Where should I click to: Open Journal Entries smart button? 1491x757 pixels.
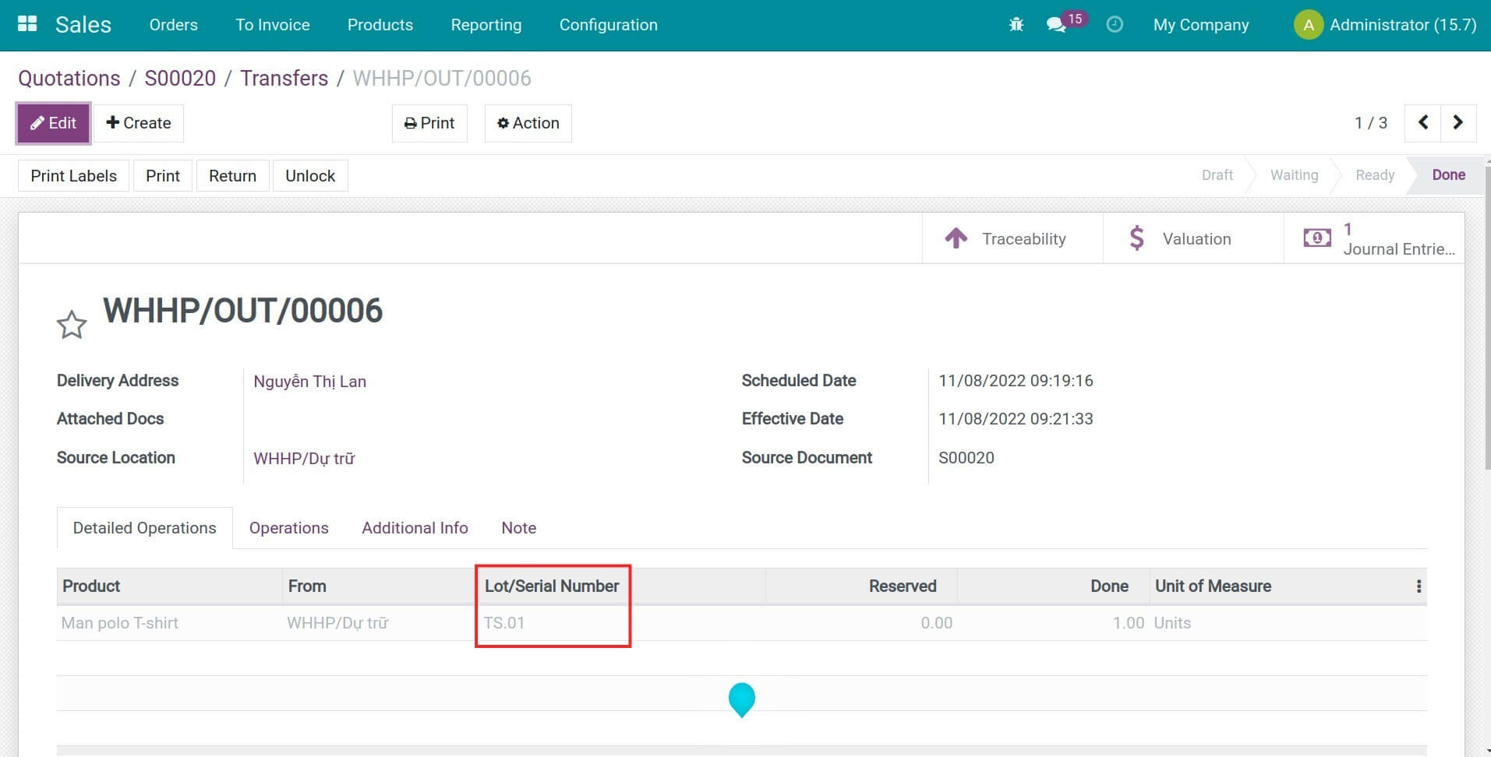1375,239
